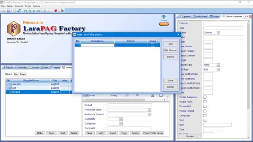Open the Columns menu
This screenshot has height=142, width=253.
click(x=19, y=6)
